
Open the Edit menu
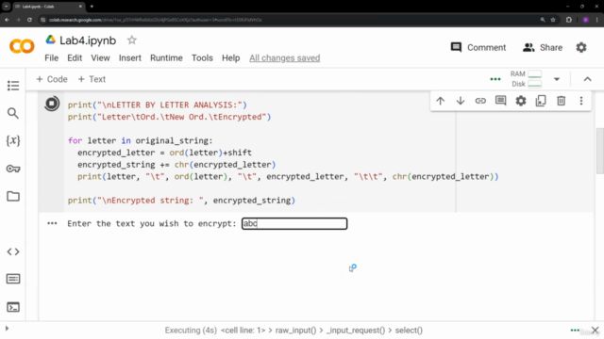[x=75, y=58]
